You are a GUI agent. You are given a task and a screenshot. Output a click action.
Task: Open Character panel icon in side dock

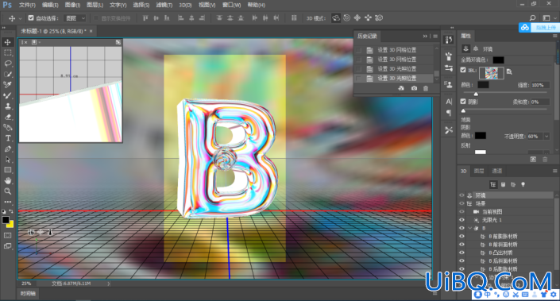[x=449, y=102]
